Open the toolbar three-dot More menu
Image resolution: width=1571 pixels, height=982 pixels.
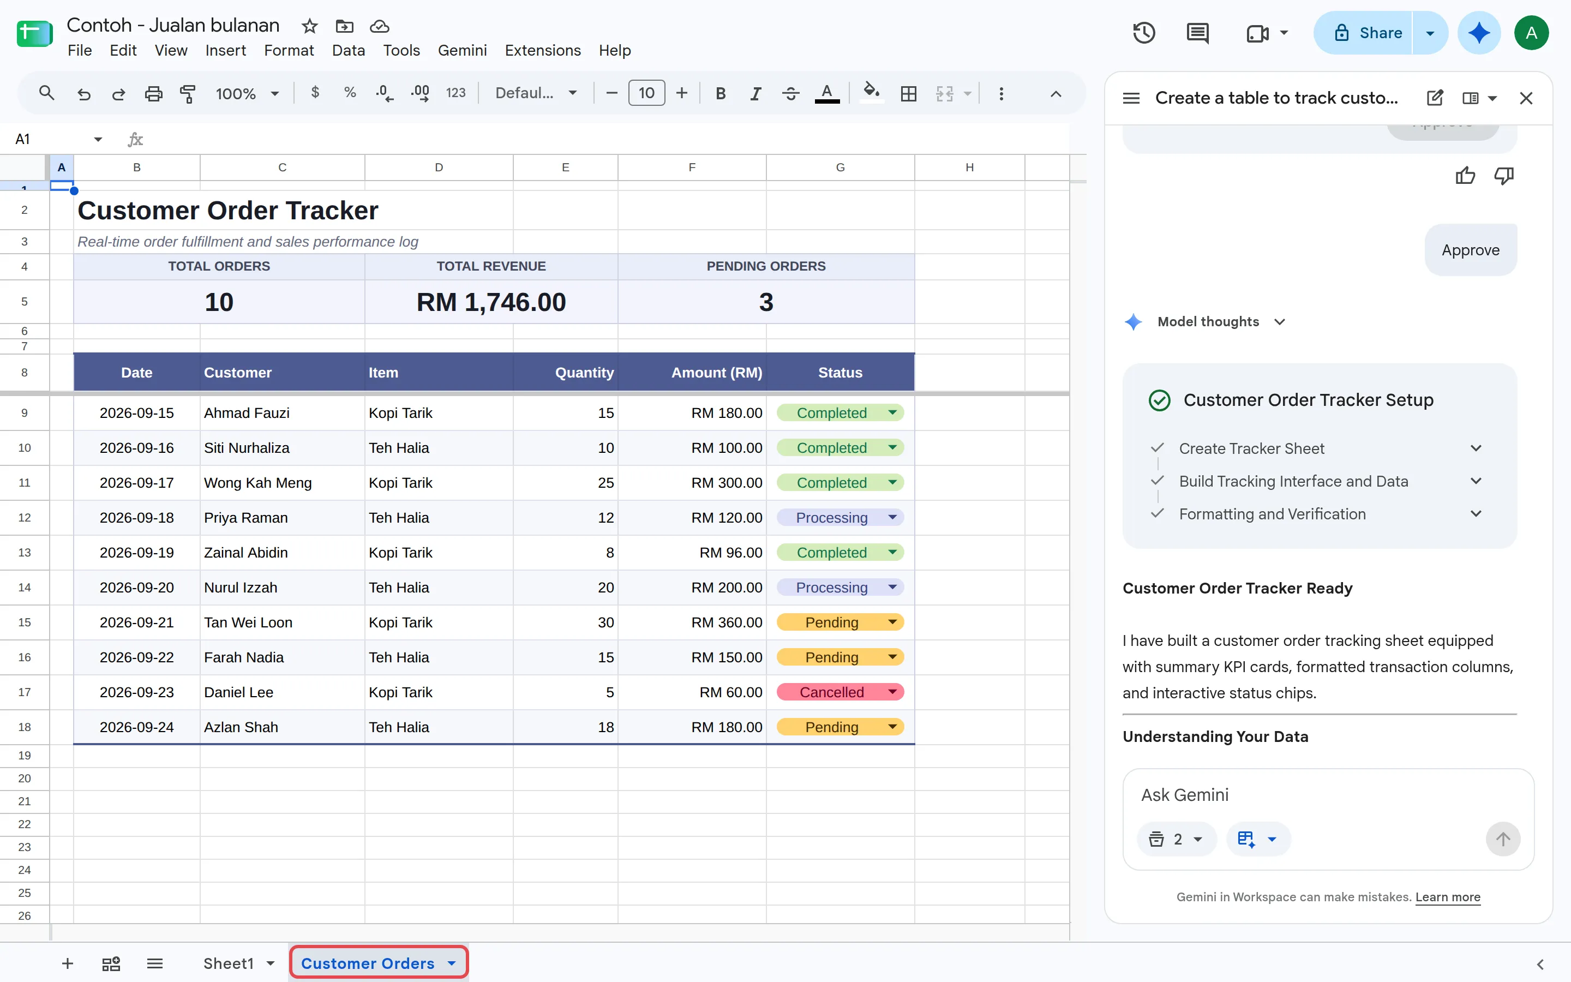point(1001,93)
